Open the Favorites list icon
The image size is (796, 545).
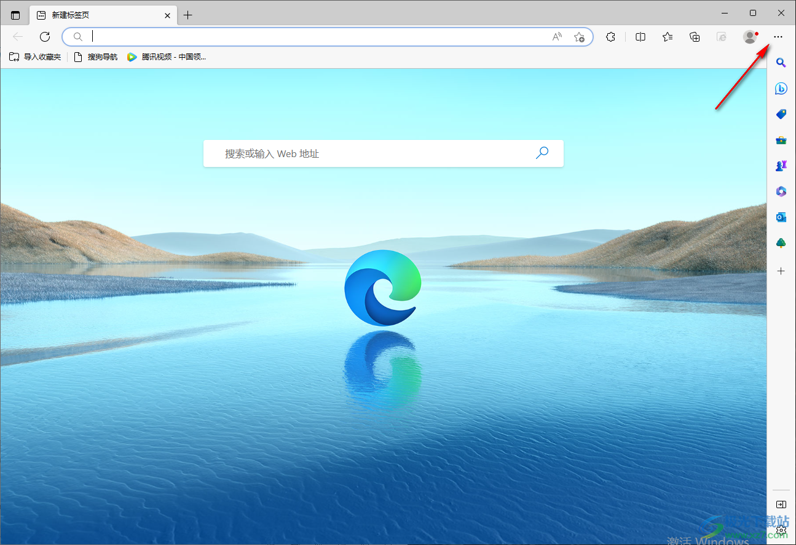668,37
